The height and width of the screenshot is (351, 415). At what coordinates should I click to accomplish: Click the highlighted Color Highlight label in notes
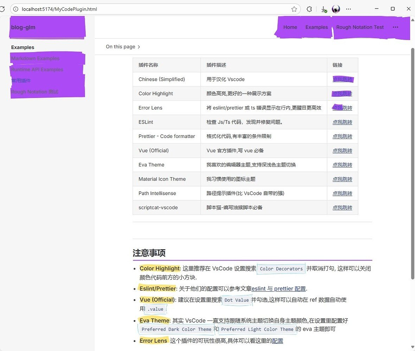click(x=160, y=268)
